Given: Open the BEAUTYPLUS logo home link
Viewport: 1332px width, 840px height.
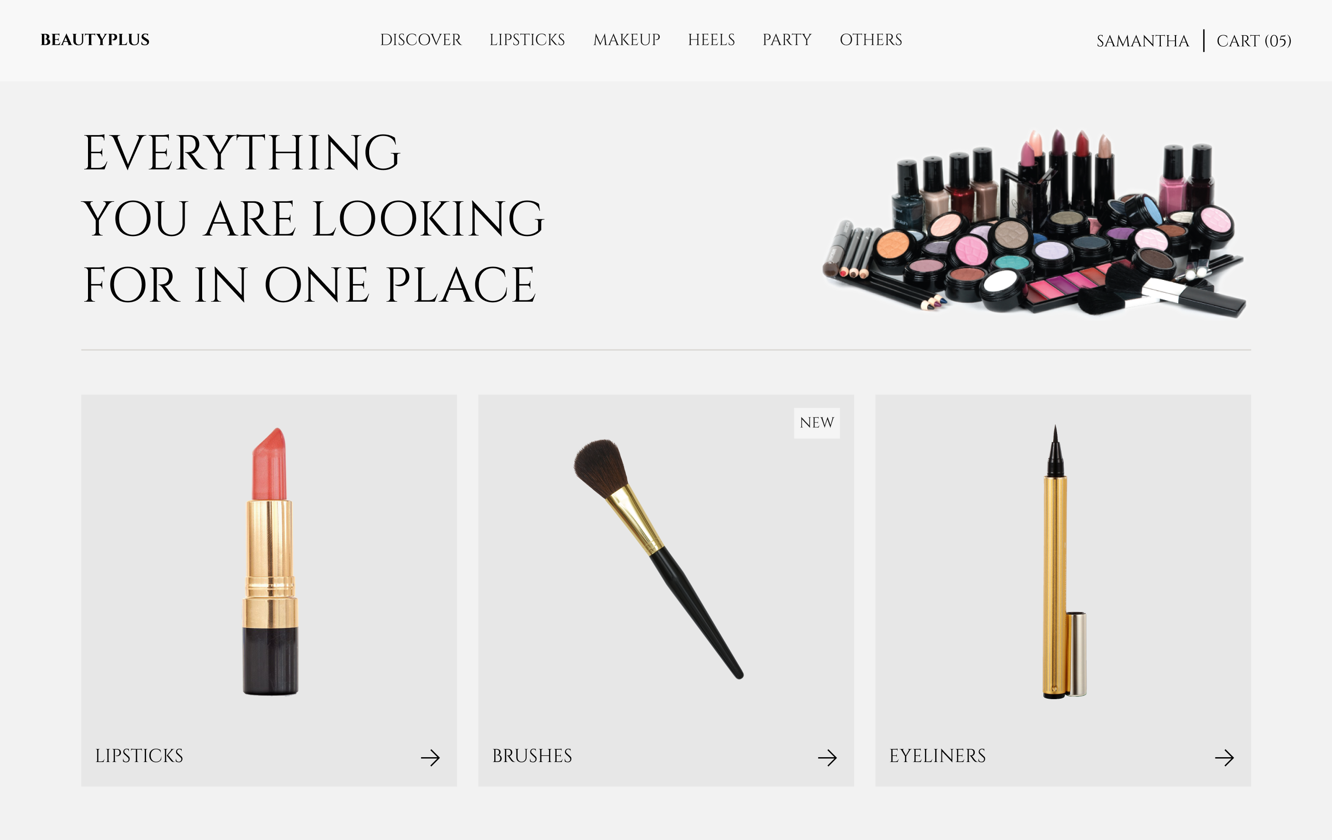Looking at the screenshot, I should 95,40.
